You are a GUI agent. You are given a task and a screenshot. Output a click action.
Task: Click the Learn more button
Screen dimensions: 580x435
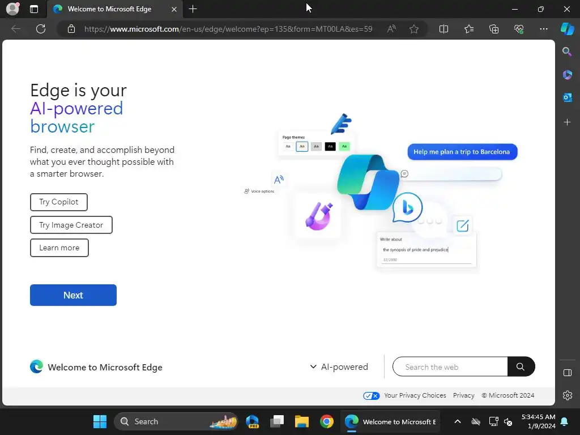coord(59,248)
